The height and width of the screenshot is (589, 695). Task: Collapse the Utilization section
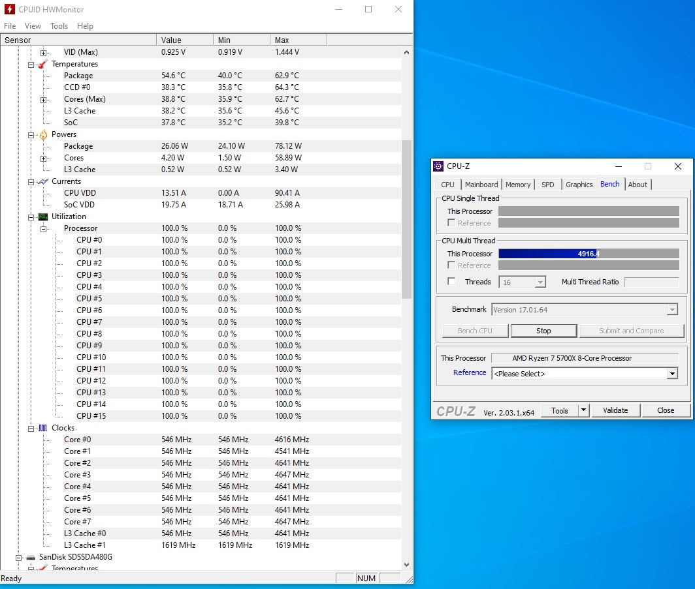pos(31,217)
